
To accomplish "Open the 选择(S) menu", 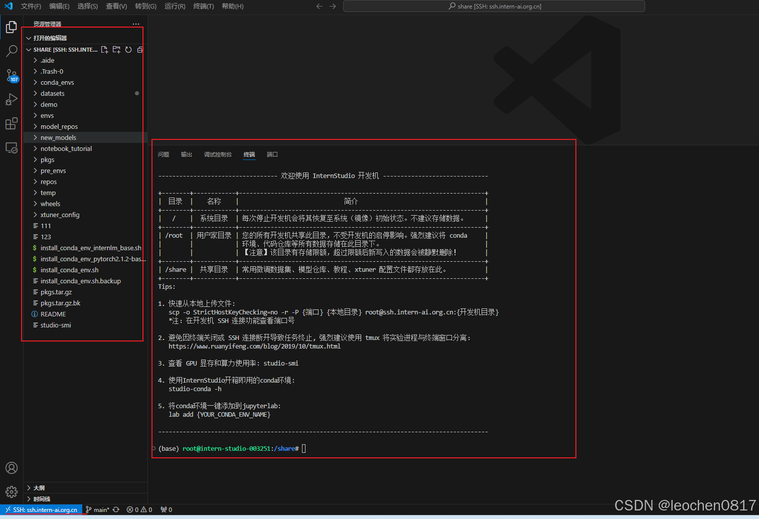I will [88, 6].
